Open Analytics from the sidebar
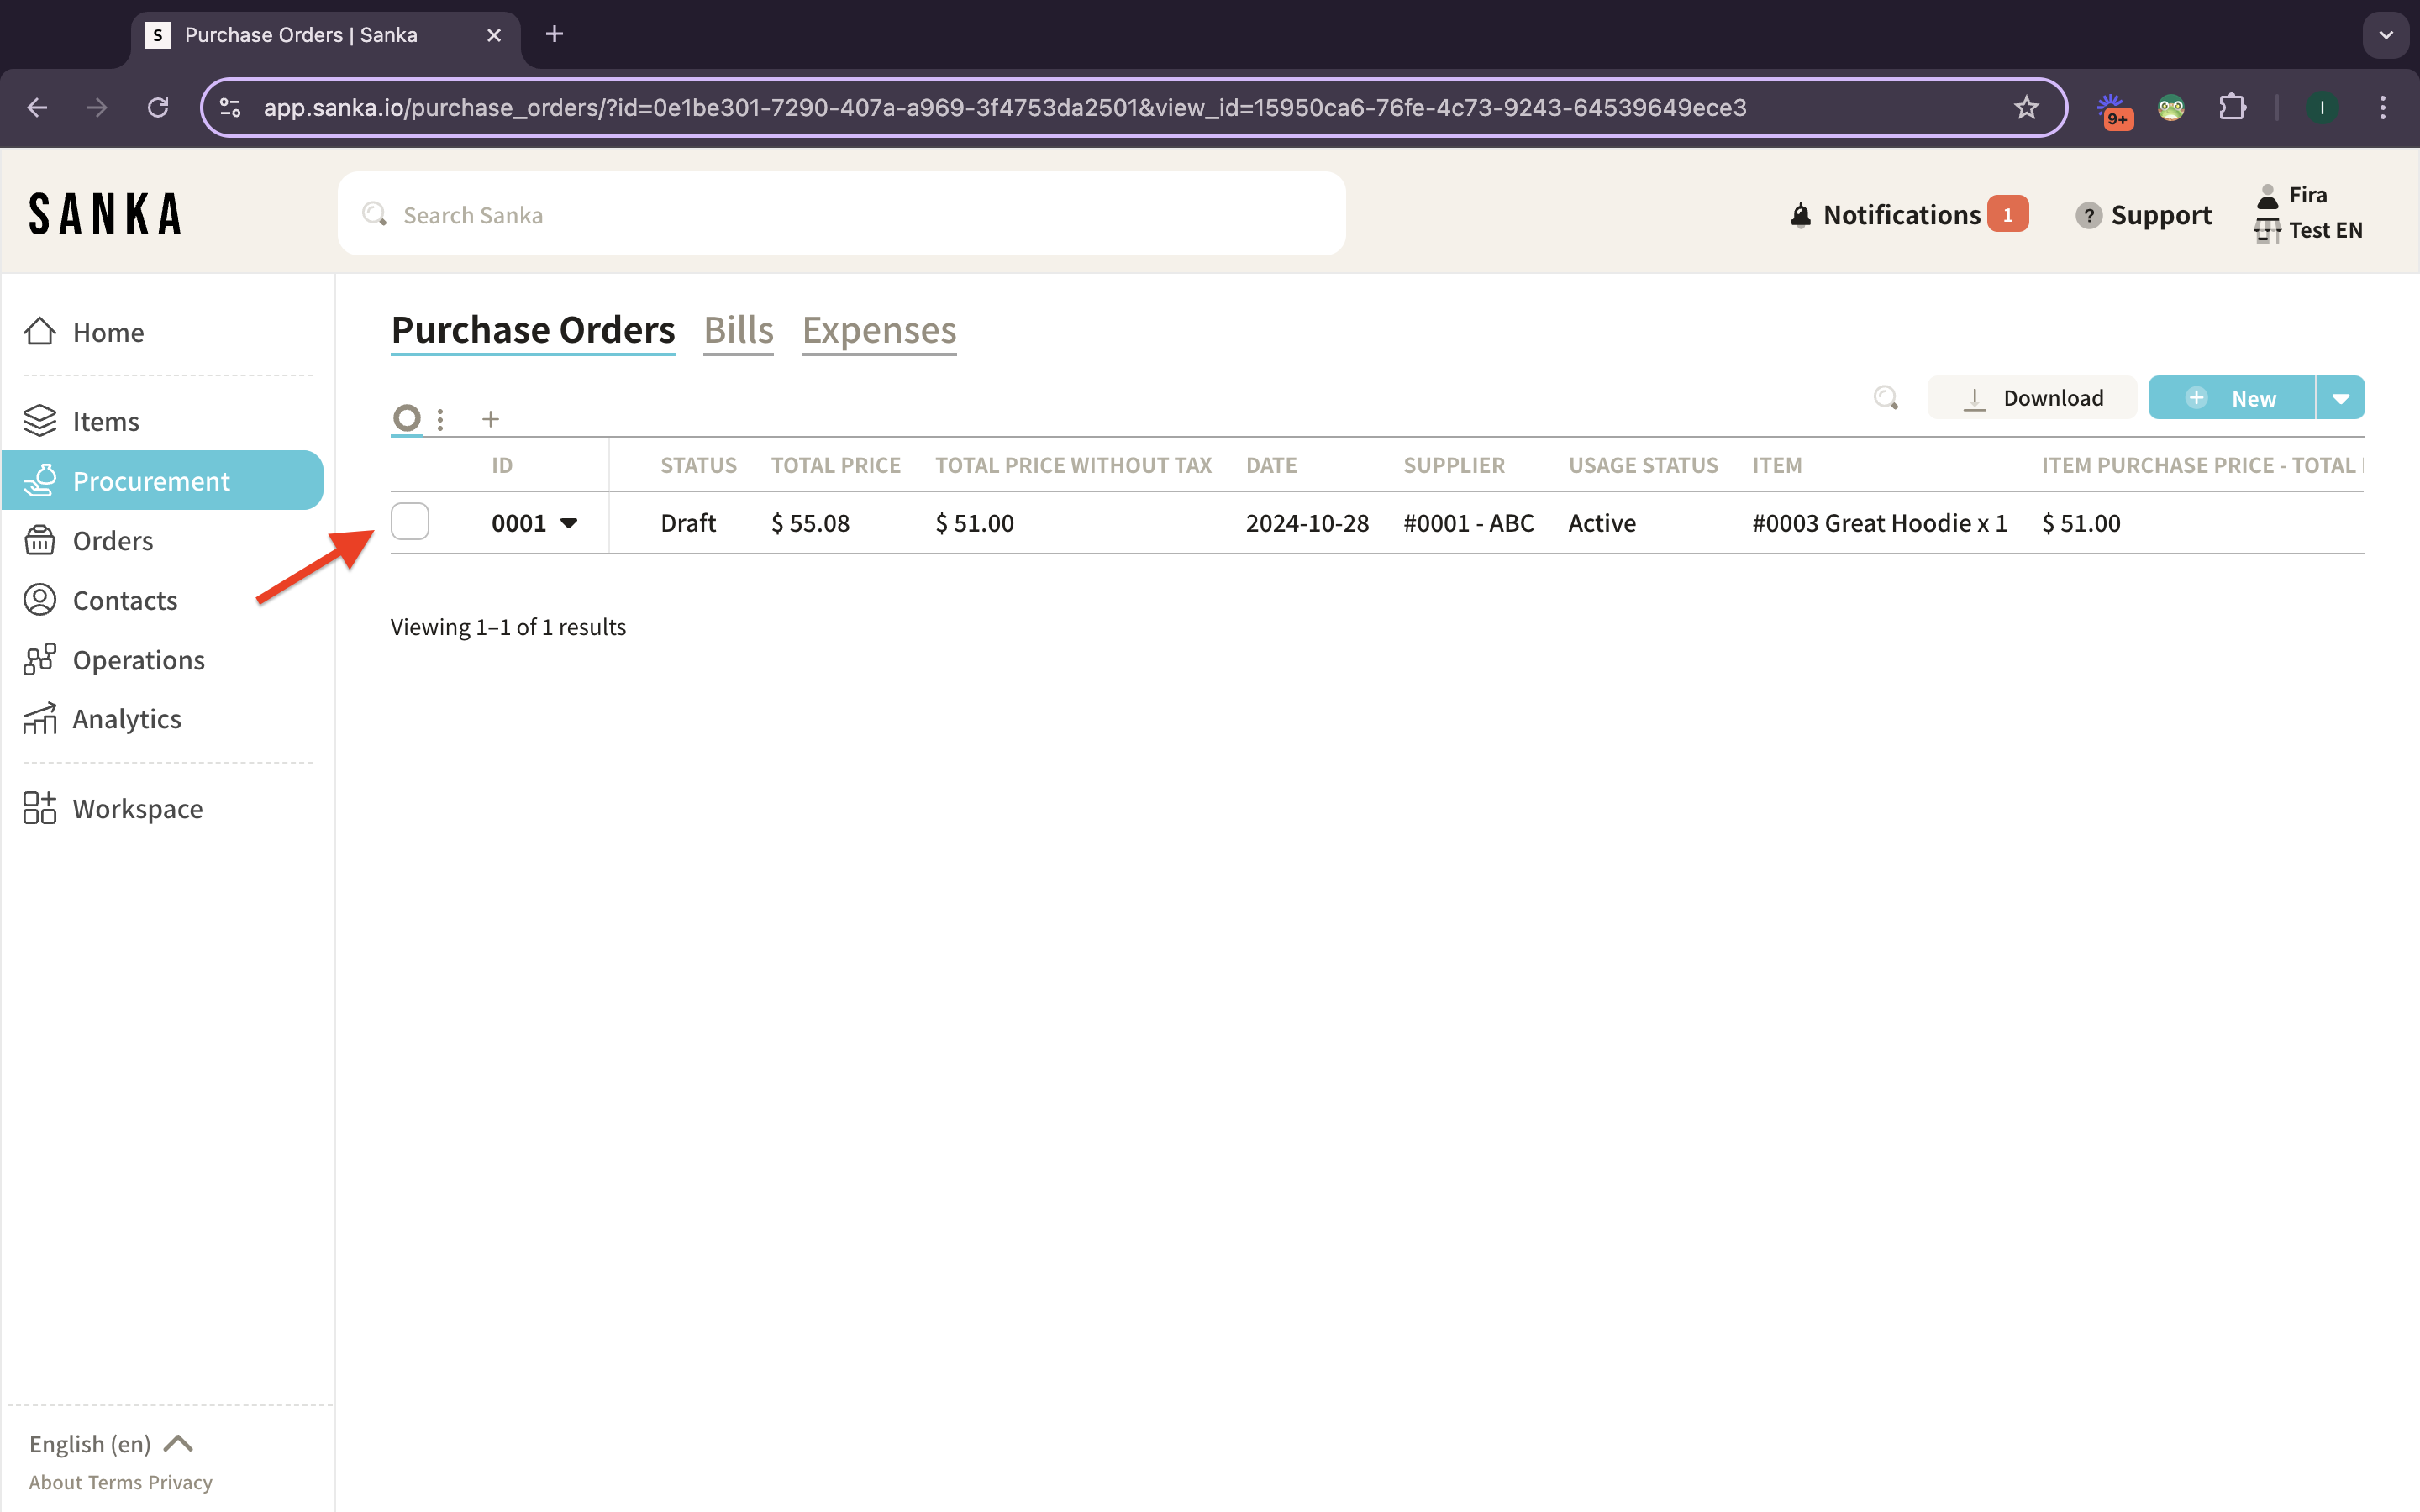 [x=126, y=719]
